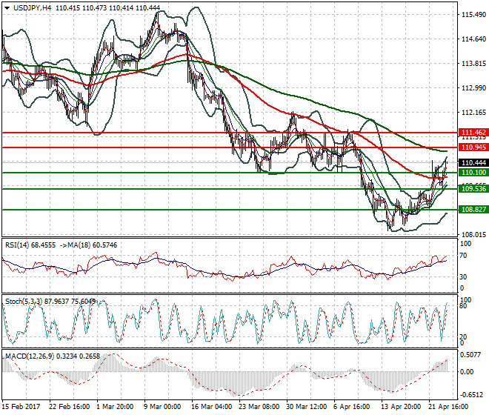
Task: Select the Stochastic scale level 20
Action: tap(463, 337)
